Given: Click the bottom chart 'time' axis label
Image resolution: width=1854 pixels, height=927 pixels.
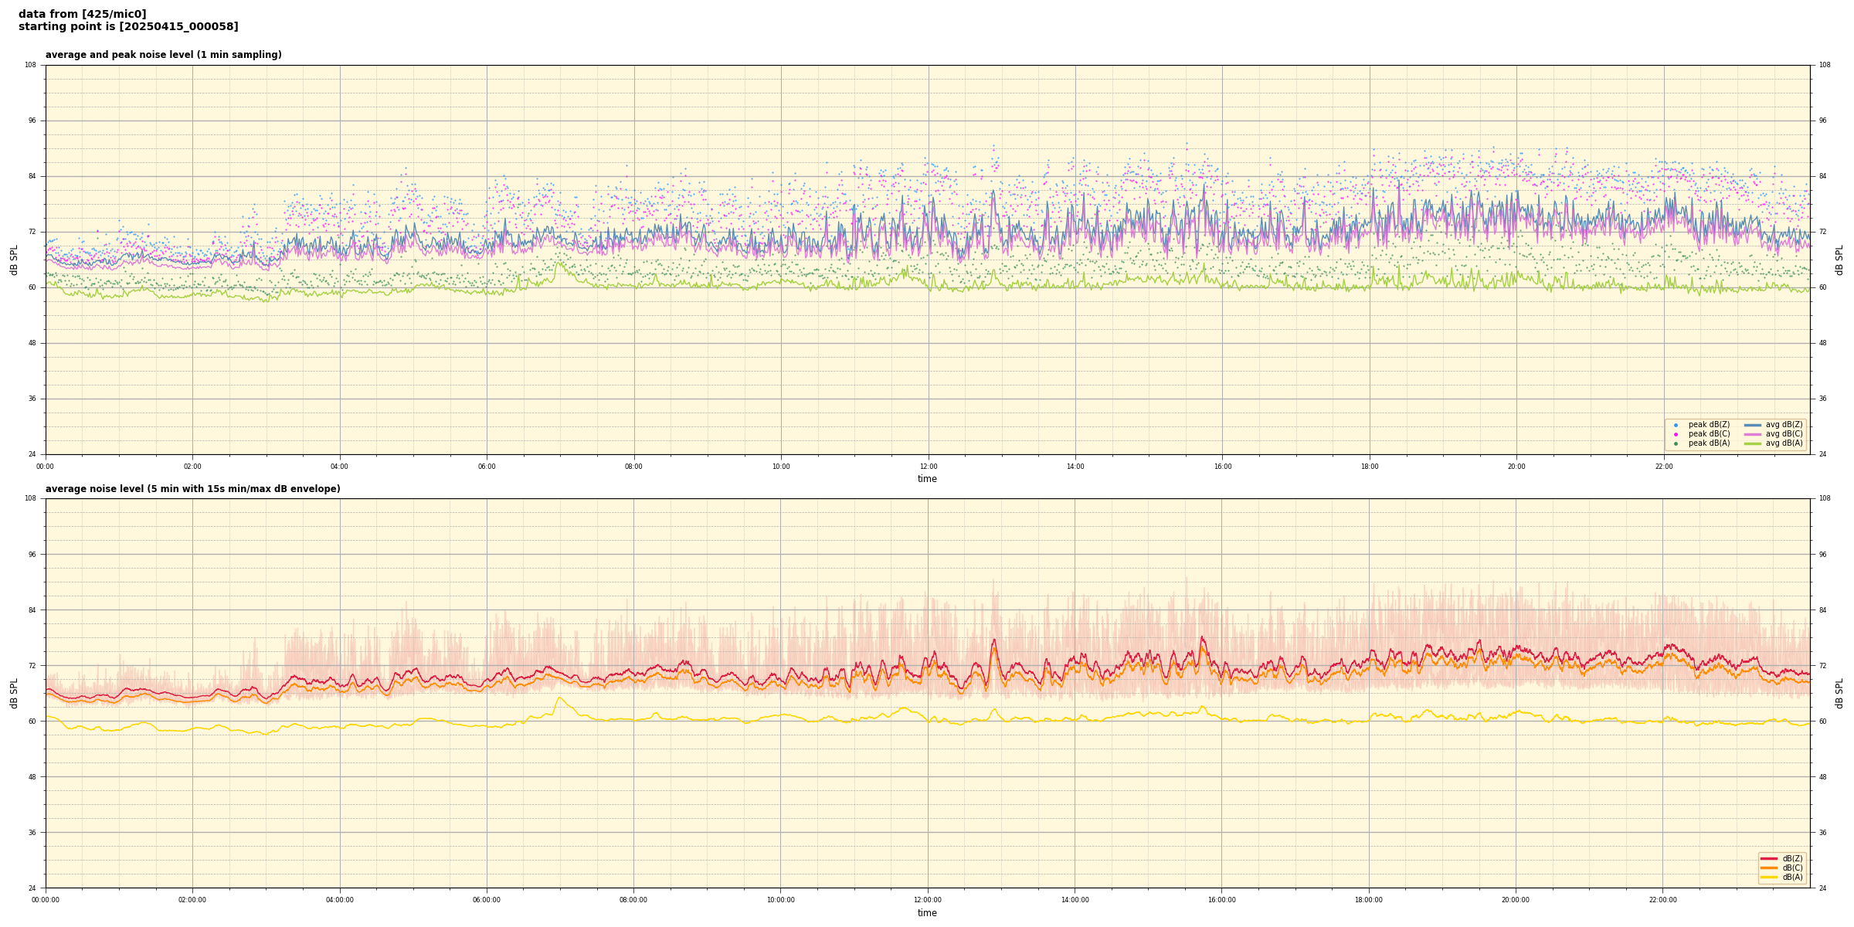Looking at the screenshot, I should tap(927, 913).
